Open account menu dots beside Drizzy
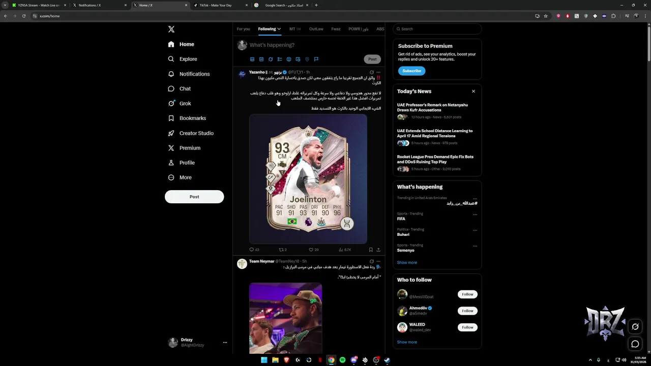This screenshot has width=651, height=366. (x=225, y=343)
